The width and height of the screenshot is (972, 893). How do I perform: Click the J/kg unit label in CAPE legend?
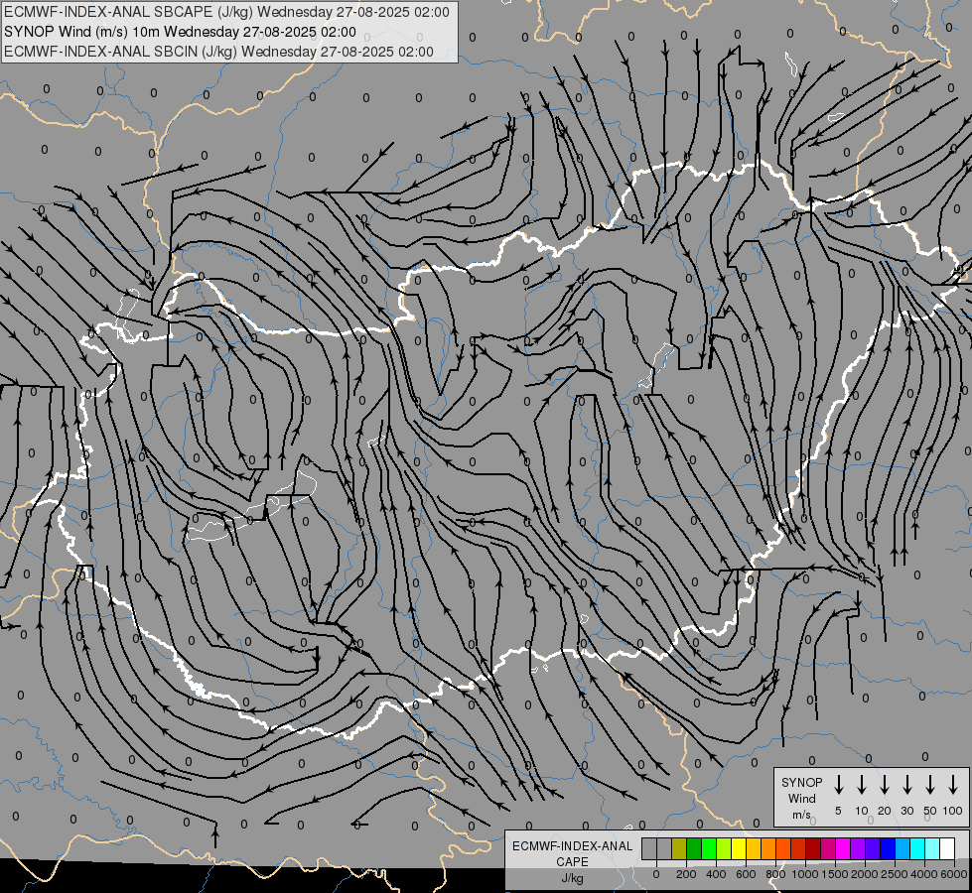(x=572, y=878)
